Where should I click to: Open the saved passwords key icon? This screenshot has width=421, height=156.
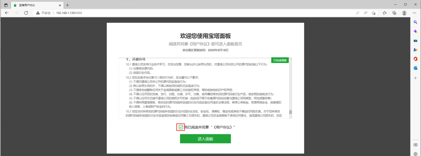[x=358, y=13]
